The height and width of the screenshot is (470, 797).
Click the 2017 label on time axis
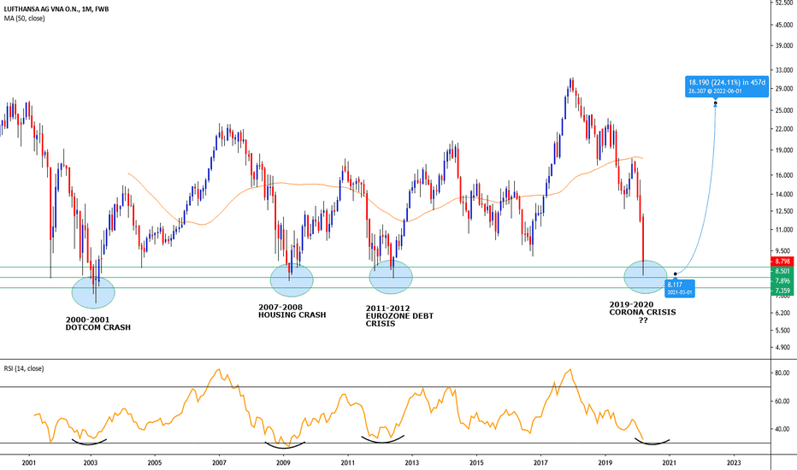(x=540, y=463)
